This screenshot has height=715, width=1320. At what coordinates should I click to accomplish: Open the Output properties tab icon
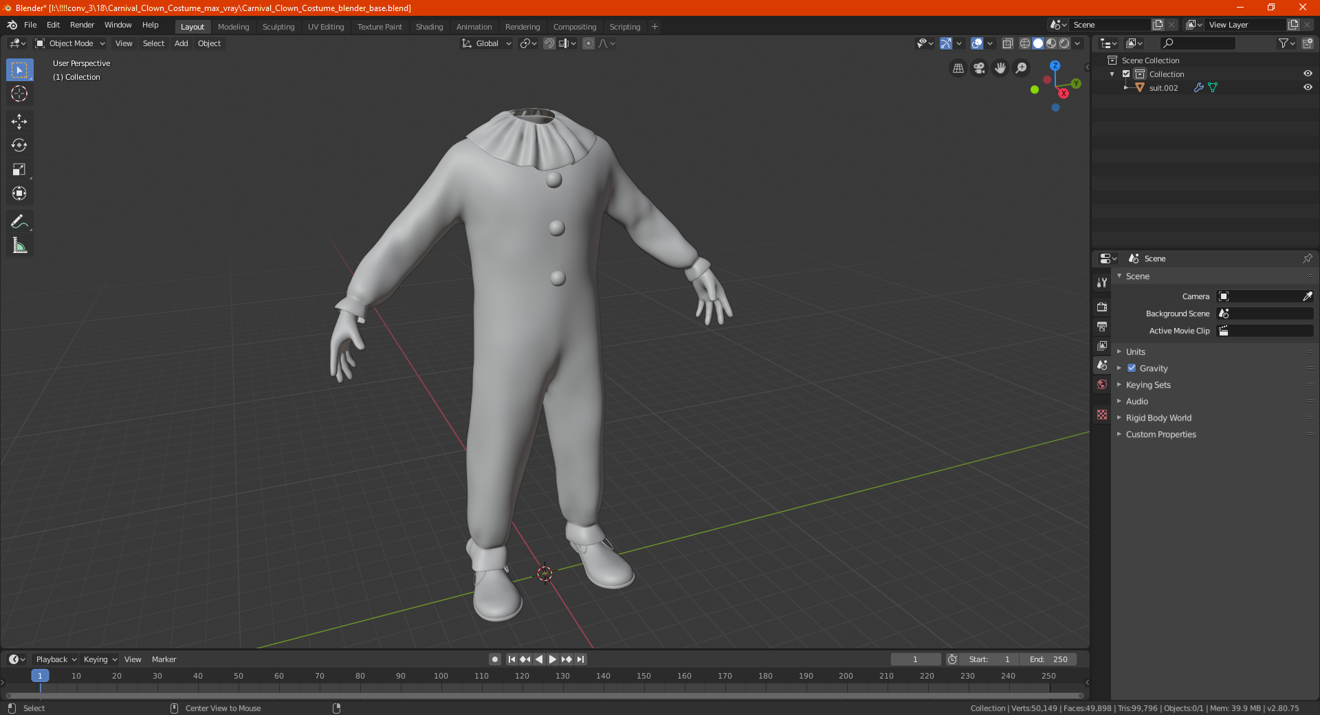click(1102, 326)
